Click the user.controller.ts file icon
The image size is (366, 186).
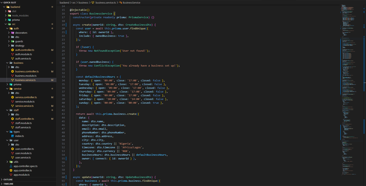coord(13,149)
